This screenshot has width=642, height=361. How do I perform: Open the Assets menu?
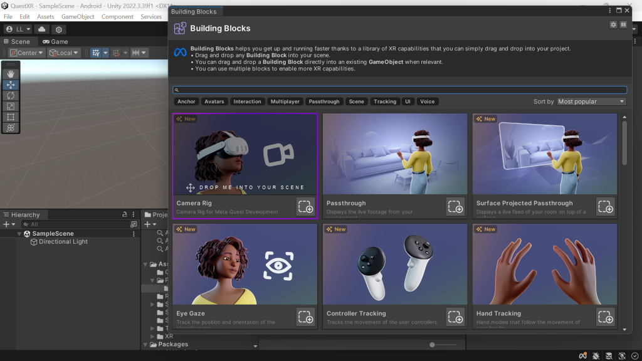[45, 17]
